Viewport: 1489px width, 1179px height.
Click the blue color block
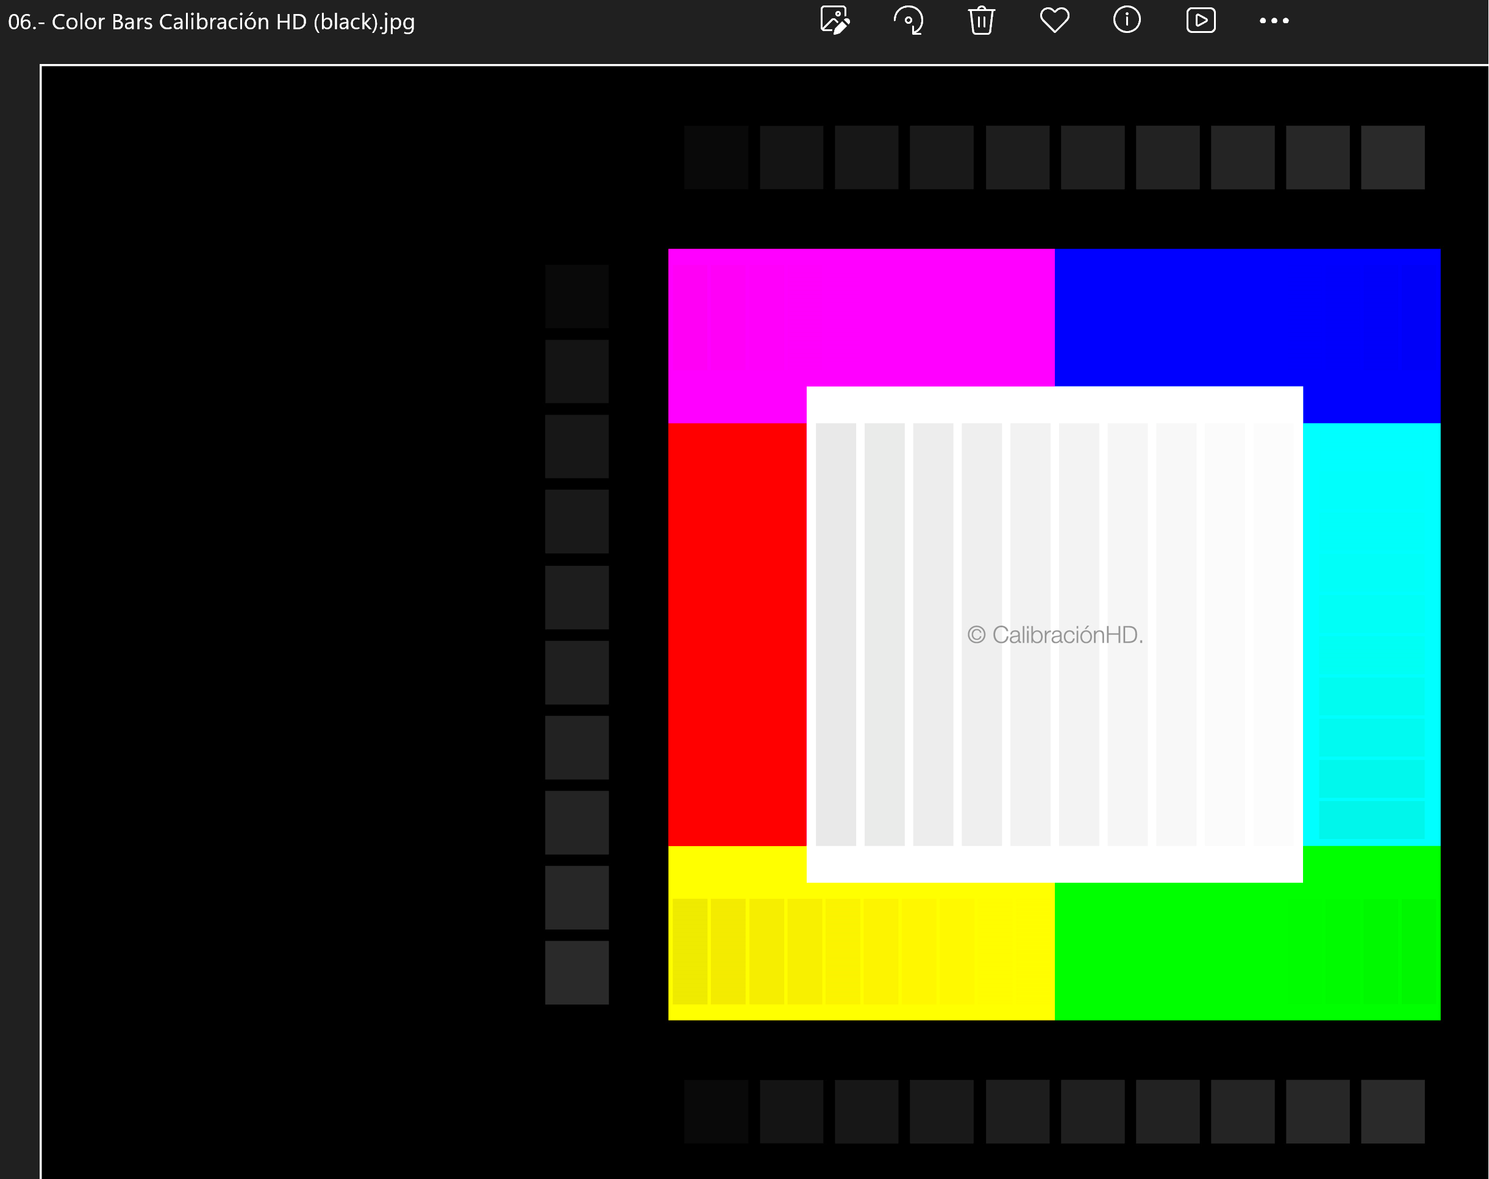pyautogui.click(x=1247, y=316)
